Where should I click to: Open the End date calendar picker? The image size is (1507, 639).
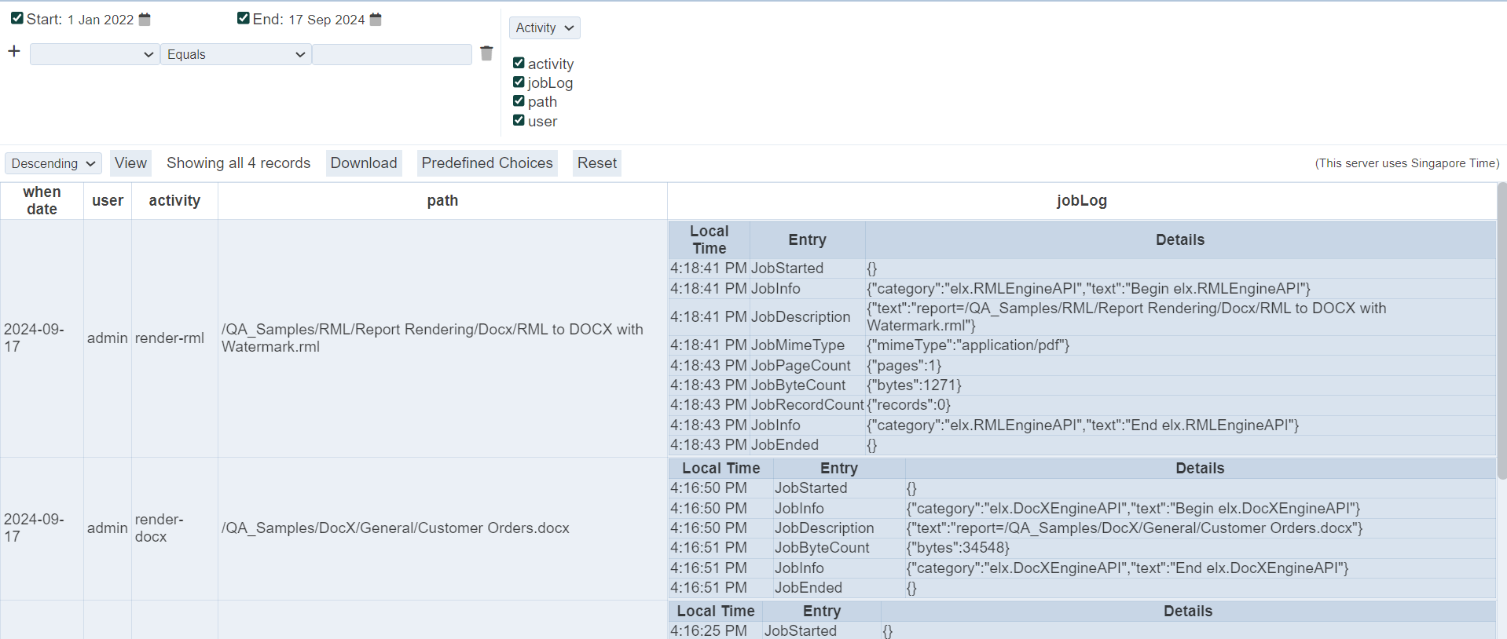376,20
